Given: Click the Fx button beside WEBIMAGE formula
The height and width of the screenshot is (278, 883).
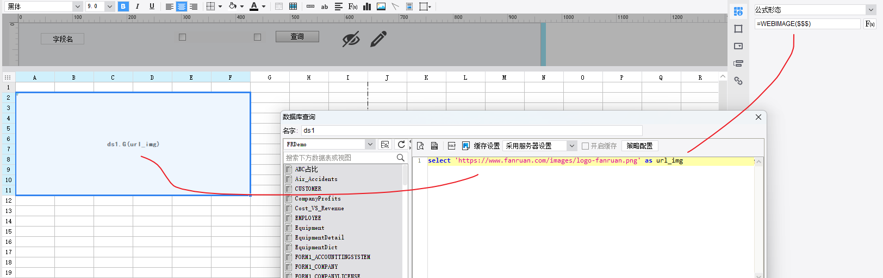Looking at the screenshot, I should point(870,24).
